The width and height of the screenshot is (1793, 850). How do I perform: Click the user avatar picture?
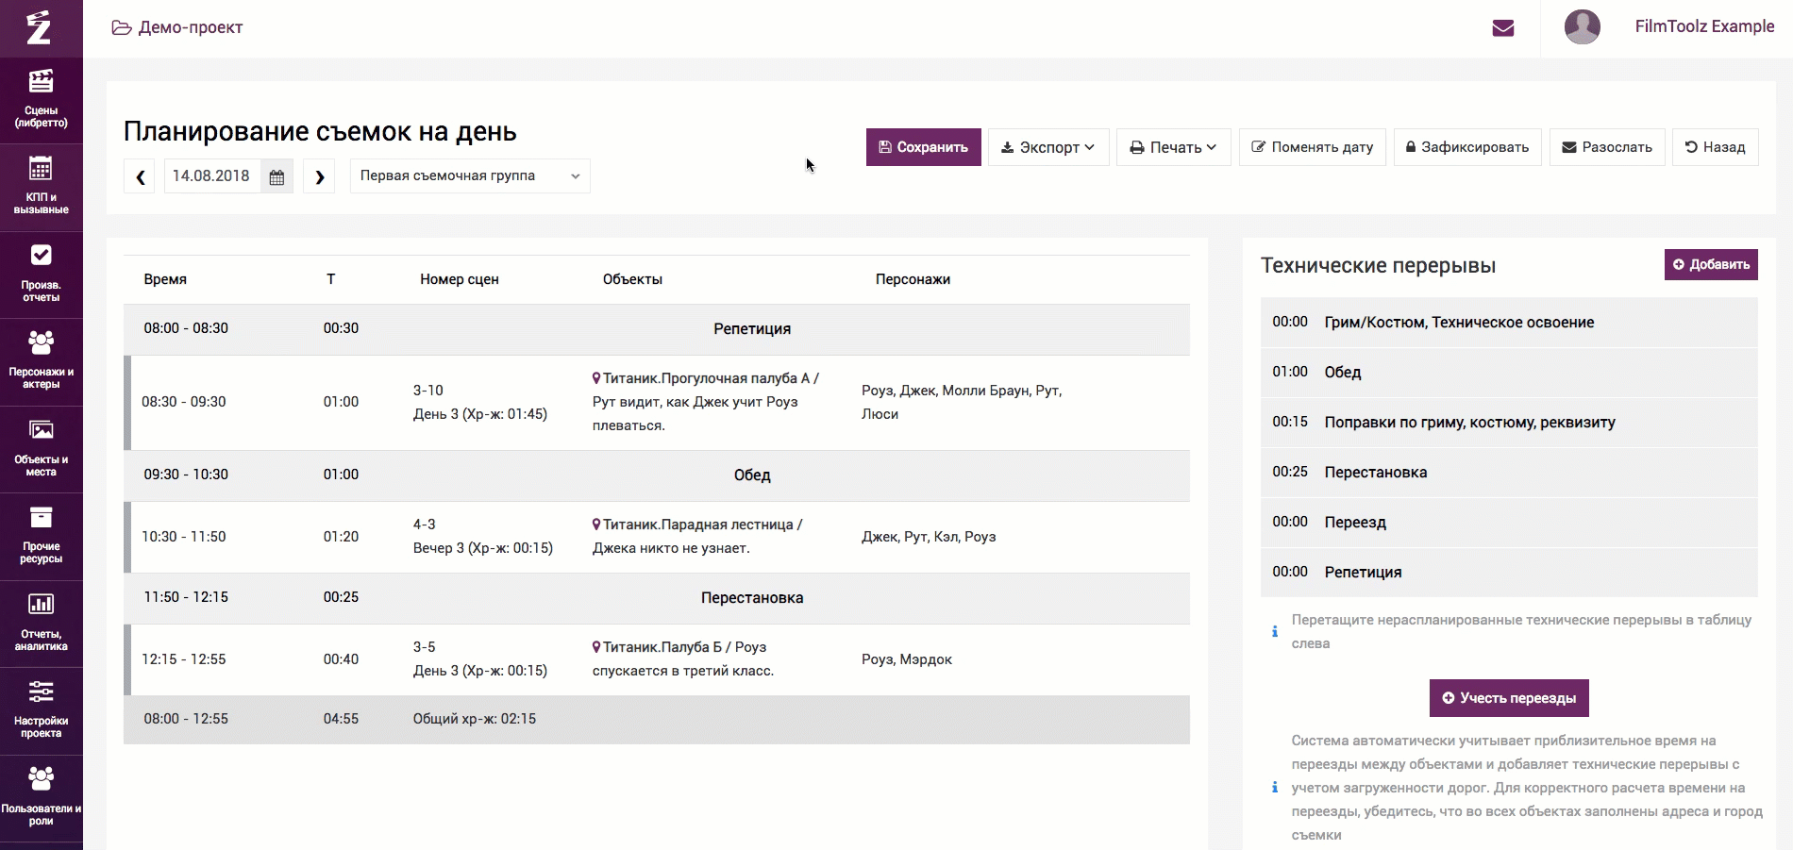coord(1583,26)
